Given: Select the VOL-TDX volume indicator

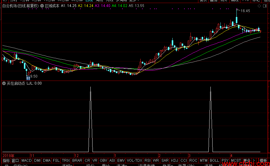Looking at the screenshot, I should click(135, 161).
